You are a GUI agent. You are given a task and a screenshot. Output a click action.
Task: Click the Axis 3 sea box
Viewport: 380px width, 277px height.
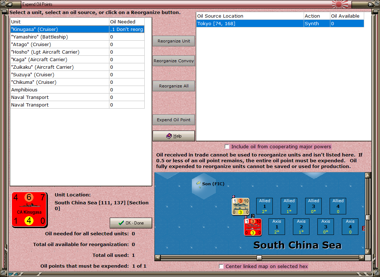(x=325, y=227)
